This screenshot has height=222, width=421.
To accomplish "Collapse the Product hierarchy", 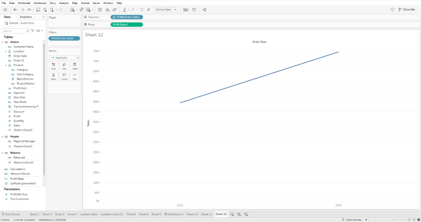I will pos(6,65).
